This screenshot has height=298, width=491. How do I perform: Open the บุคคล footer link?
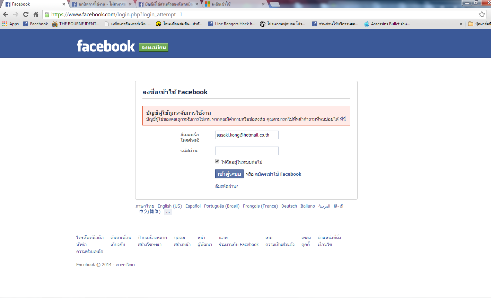coord(179,238)
